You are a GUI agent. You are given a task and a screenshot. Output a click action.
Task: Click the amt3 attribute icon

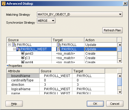tap(23, 53)
